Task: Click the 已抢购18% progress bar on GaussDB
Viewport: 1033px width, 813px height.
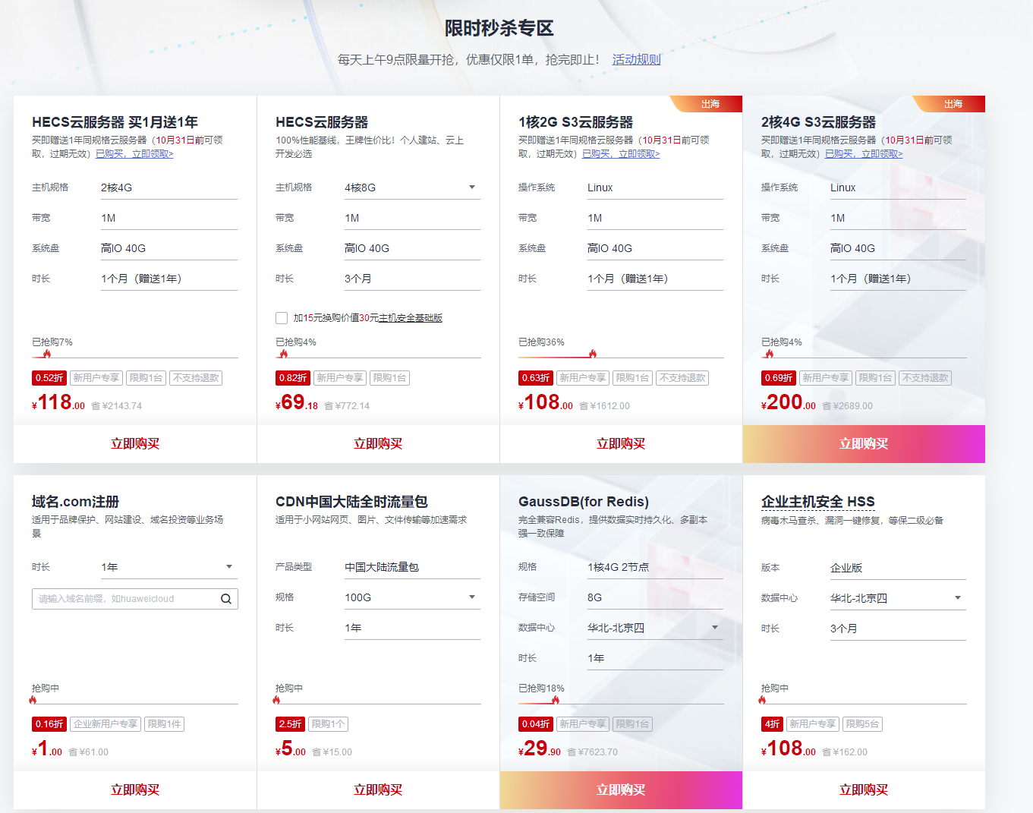Action: 621,703
